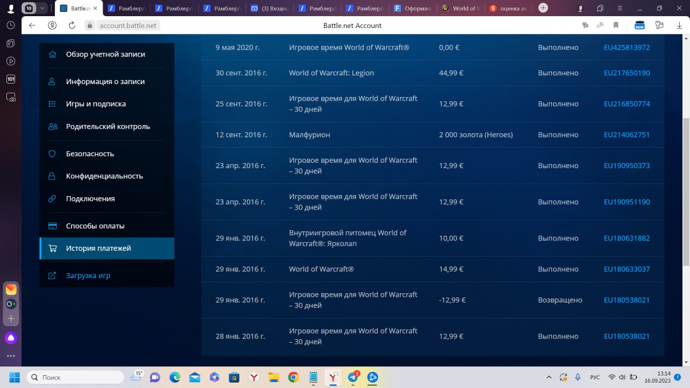
Task: Open order link EU217650190
Action: [626, 73]
